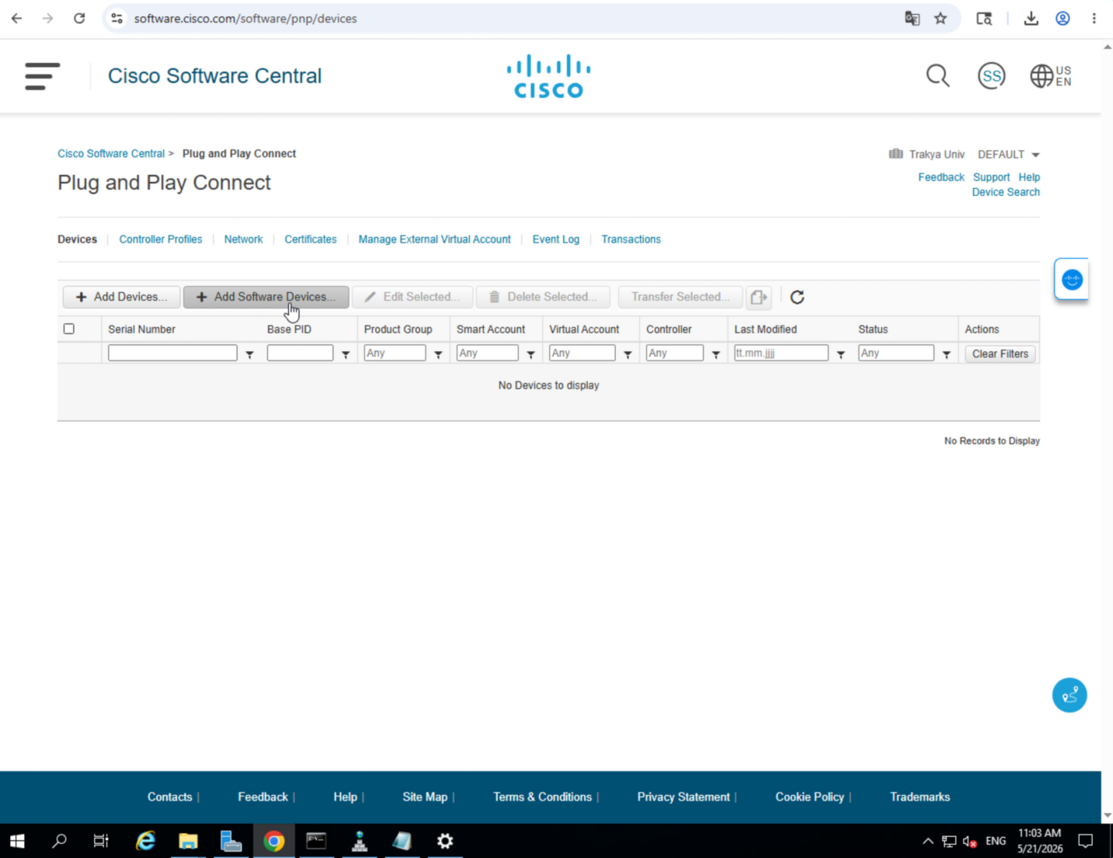Open the Product Group filter dropdown arrow
The height and width of the screenshot is (858, 1113).
438,354
